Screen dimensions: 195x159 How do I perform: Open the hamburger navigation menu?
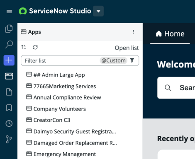[x=9, y=12]
